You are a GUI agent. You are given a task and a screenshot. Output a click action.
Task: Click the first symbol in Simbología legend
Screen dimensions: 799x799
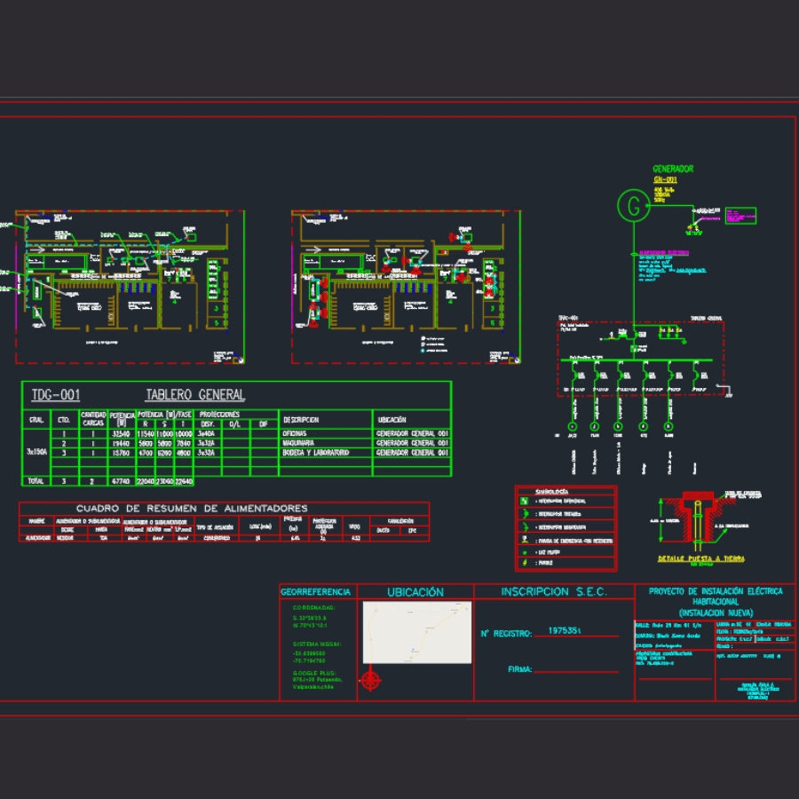(526, 501)
